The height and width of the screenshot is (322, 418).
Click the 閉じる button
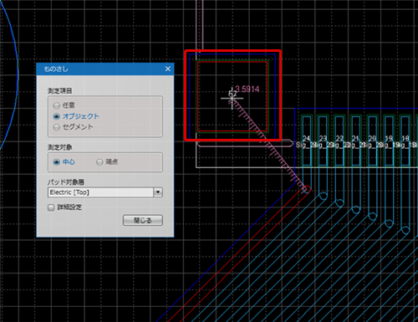coord(143,220)
